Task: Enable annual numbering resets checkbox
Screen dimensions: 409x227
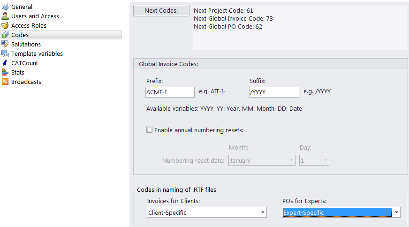Action: [x=149, y=130]
